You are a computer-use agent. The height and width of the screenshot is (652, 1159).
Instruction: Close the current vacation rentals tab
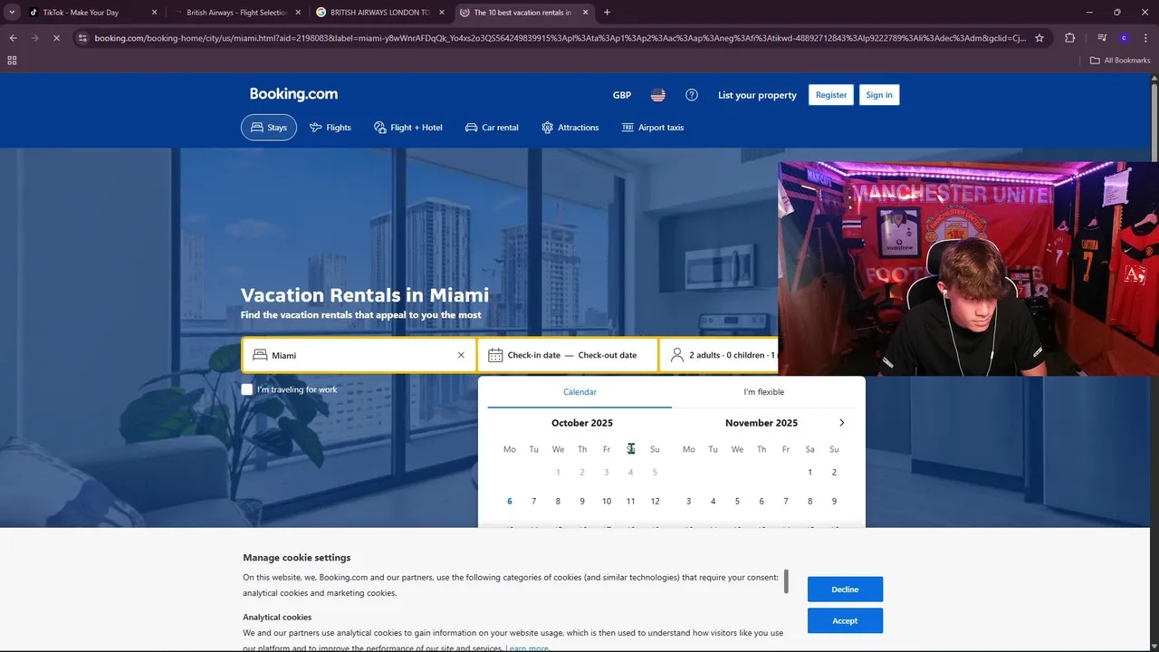(x=585, y=13)
